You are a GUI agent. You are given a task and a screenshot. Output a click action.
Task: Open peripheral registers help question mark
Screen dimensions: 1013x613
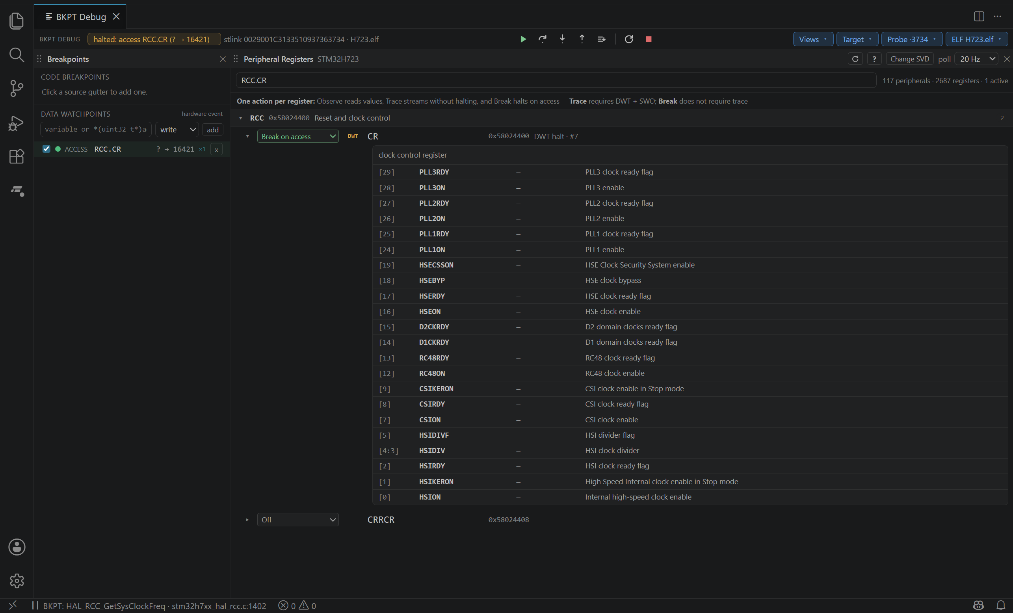click(874, 59)
